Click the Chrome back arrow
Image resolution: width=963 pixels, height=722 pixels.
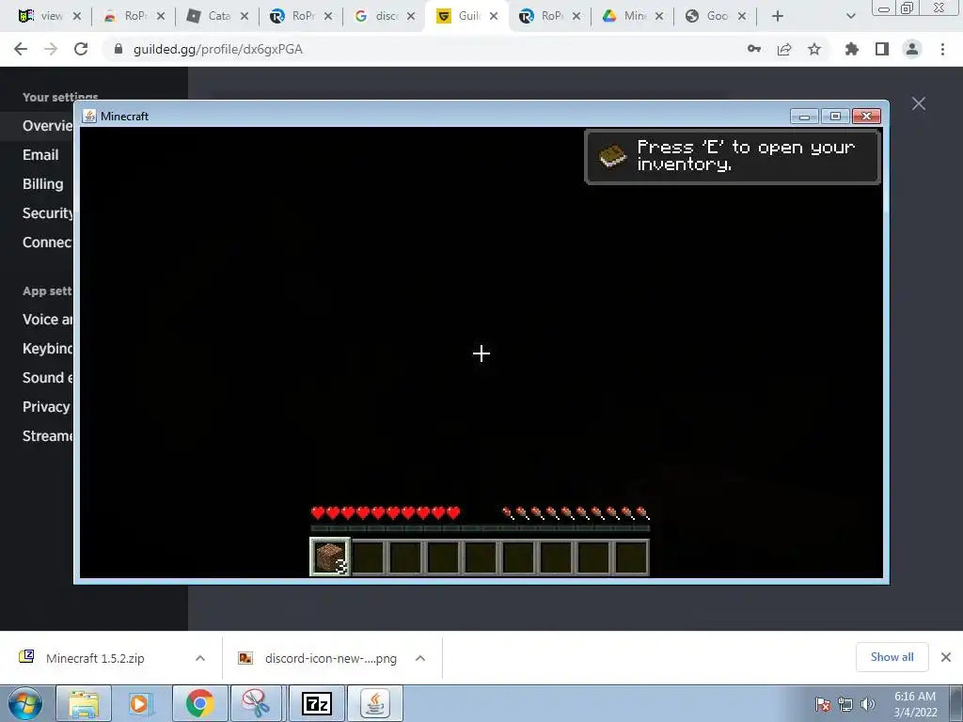tap(21, 49)
